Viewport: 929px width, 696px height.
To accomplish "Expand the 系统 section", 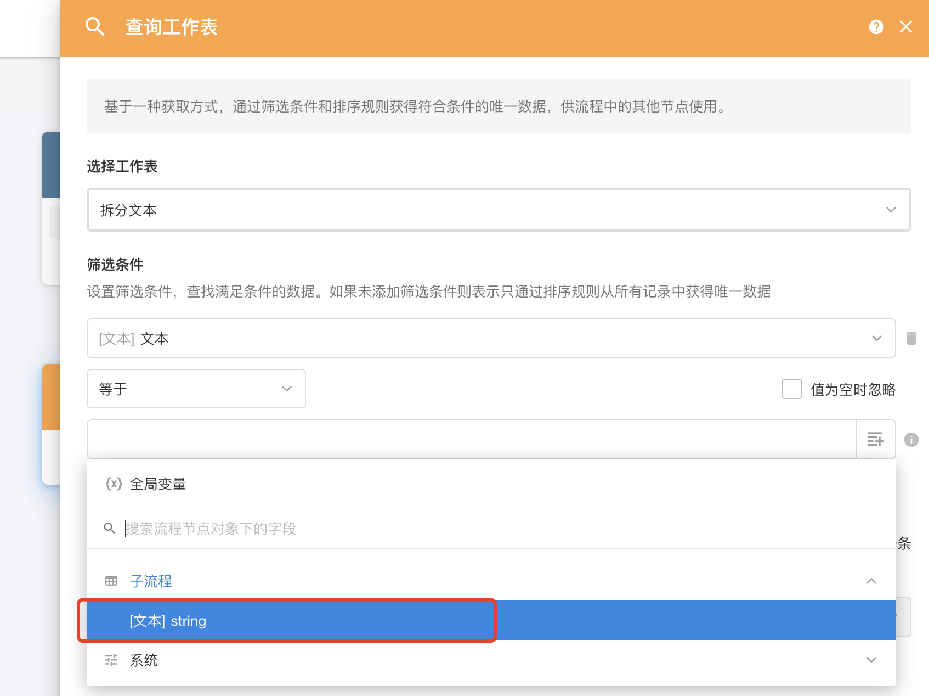I will click(x=871, y=660).
